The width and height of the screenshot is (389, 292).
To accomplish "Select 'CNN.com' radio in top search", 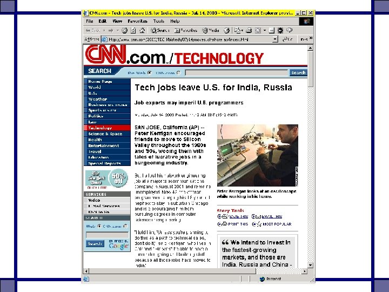I will (179, 73).
